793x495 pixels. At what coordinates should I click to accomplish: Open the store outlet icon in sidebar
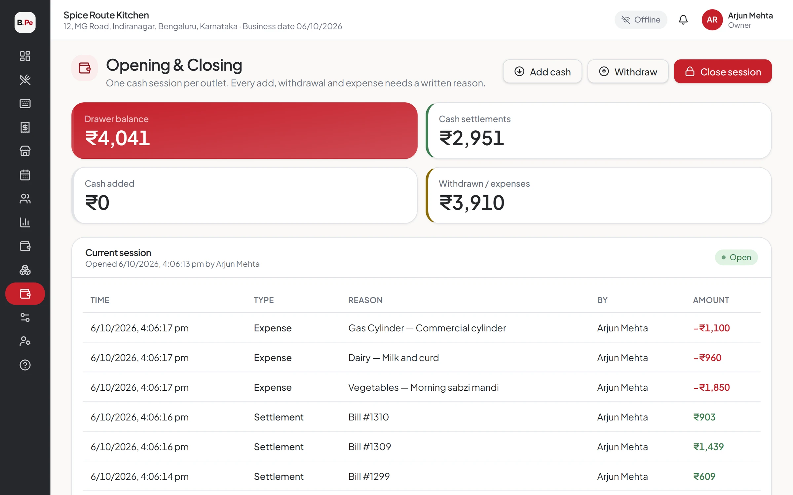pyautogui.click(x=25, y=151)
